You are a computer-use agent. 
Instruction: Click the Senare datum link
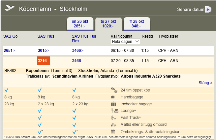pyautogui.click(x=191, y=10)
